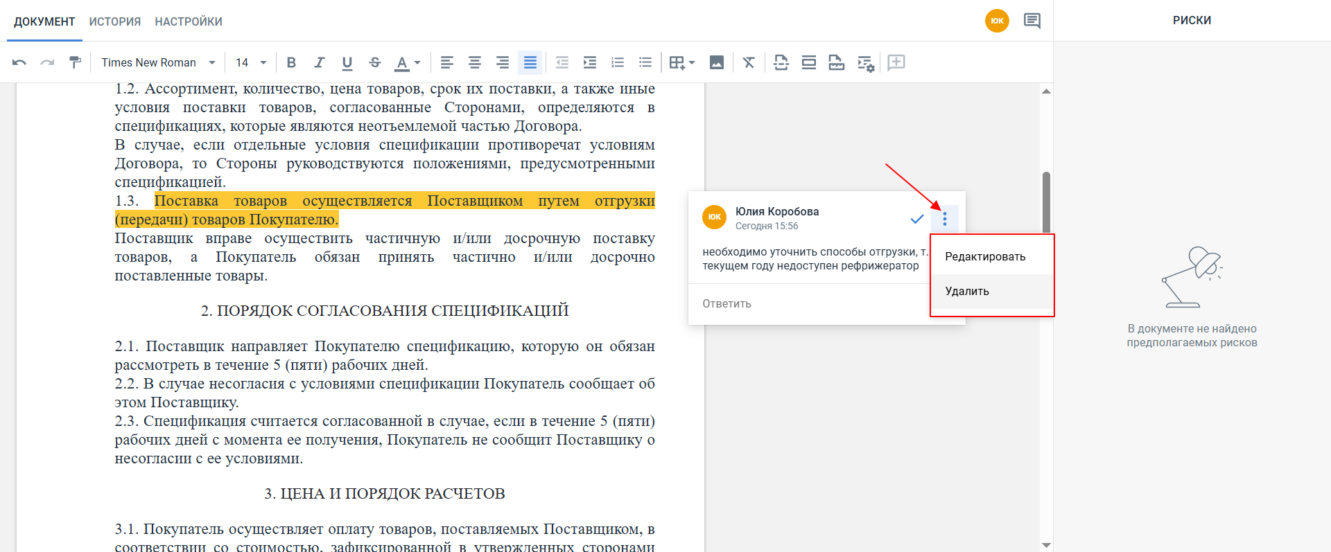Switch to the ИСТОРИЯ tab
The image size is (1331, 552).
115,21
